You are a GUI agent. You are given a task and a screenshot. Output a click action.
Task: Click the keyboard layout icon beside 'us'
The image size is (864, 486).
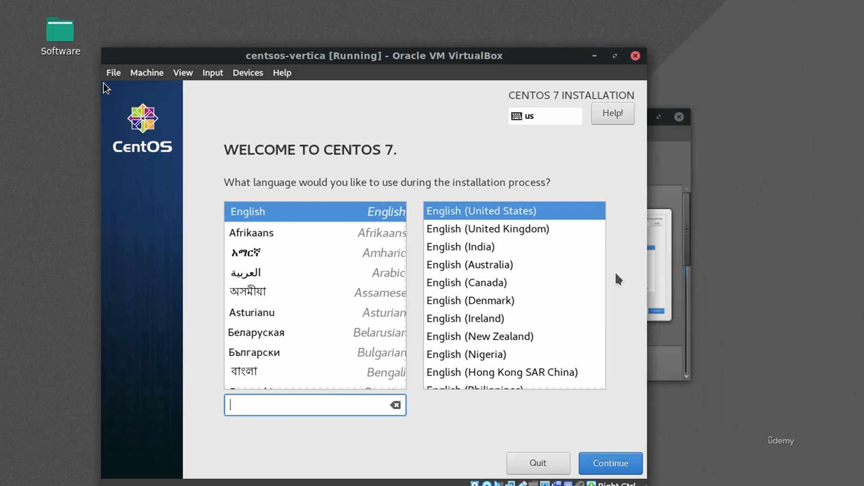[x=516, y=116]
